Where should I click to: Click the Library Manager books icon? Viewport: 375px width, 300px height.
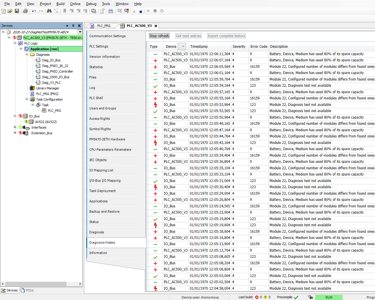pyautogui.click(x=32, y=88)
